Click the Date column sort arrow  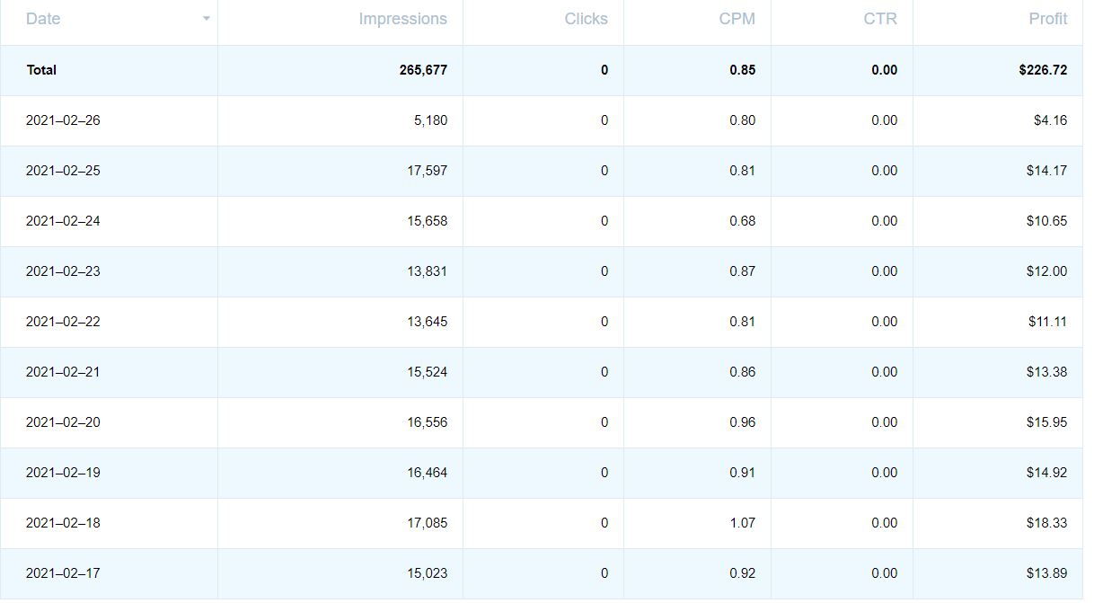(207, 19)
